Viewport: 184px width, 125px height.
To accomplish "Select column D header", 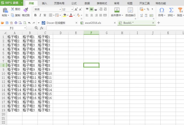I will point(61,33).
